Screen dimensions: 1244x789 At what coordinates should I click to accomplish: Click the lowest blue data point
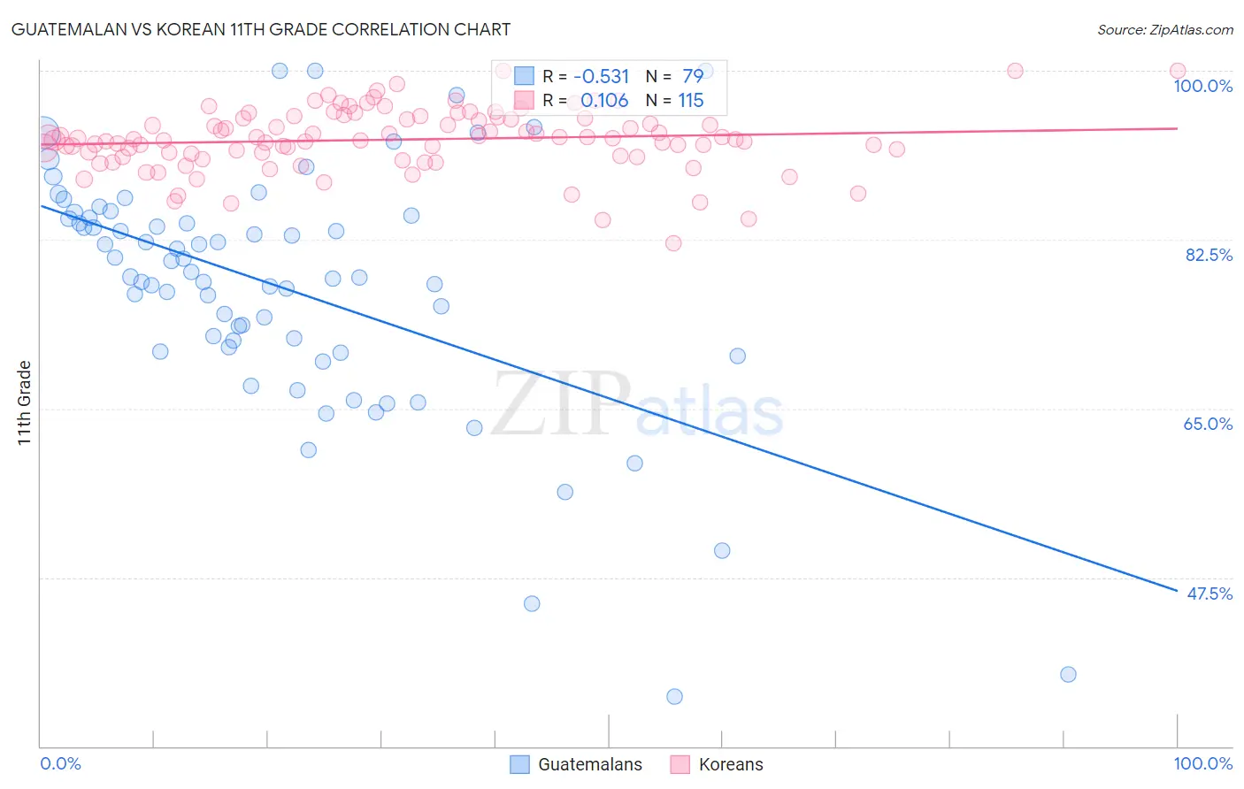pos(674,696)
